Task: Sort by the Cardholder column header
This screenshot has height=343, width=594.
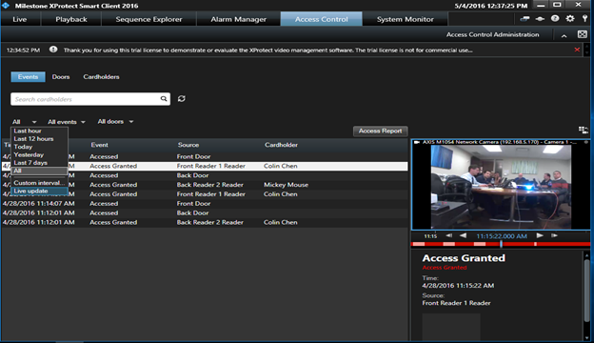Action: coord(281,145)
